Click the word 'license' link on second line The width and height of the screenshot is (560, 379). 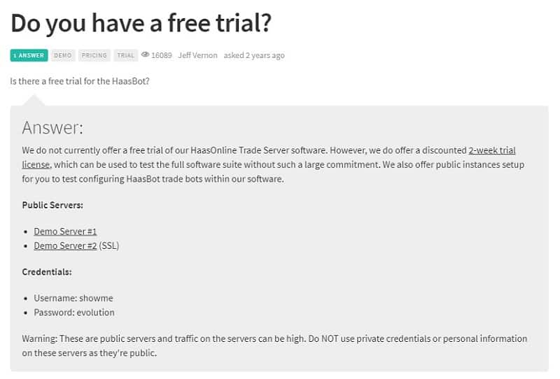36,164
